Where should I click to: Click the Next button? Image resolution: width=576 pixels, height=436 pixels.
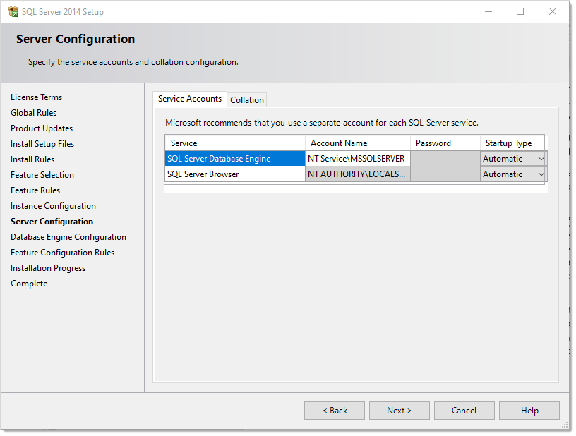[x=399, y=411]
